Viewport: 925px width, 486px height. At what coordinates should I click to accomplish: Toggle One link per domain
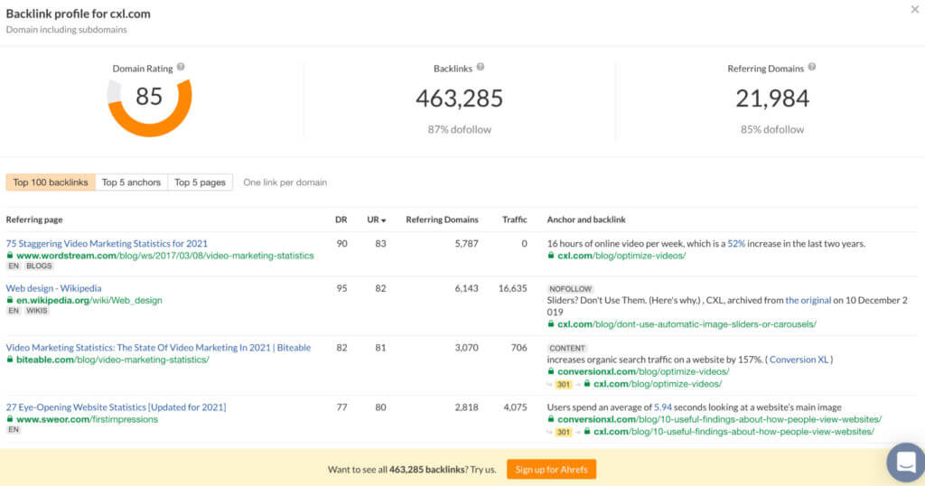[285, 182]
